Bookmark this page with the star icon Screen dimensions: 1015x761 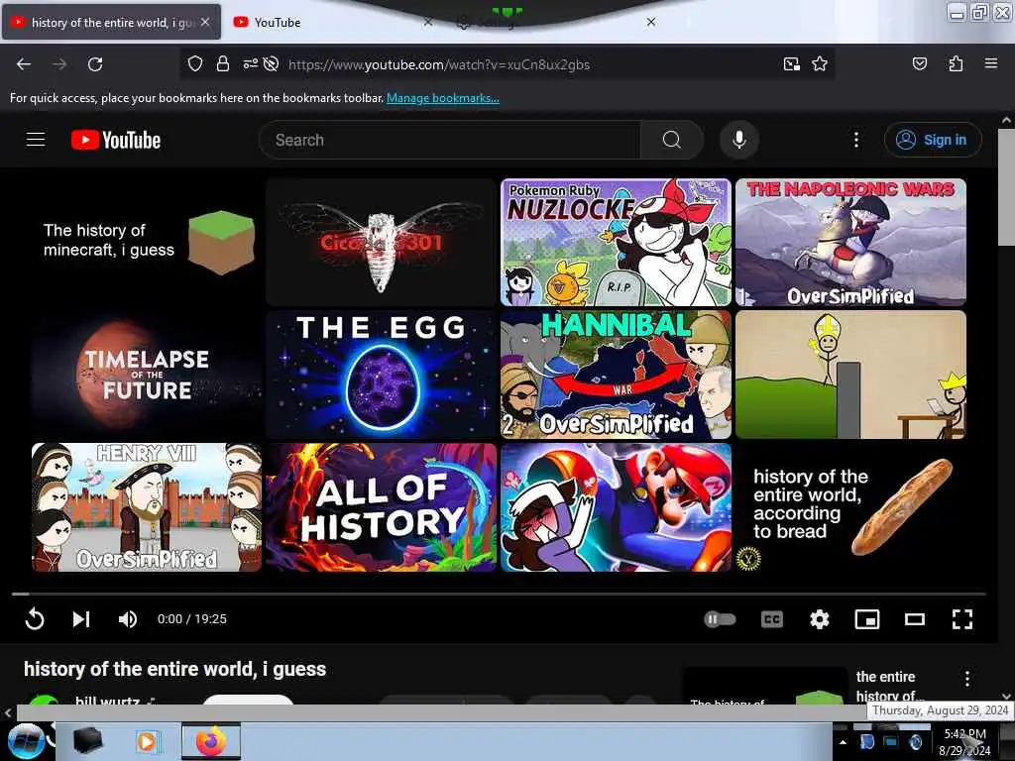[x=820, y=64]
